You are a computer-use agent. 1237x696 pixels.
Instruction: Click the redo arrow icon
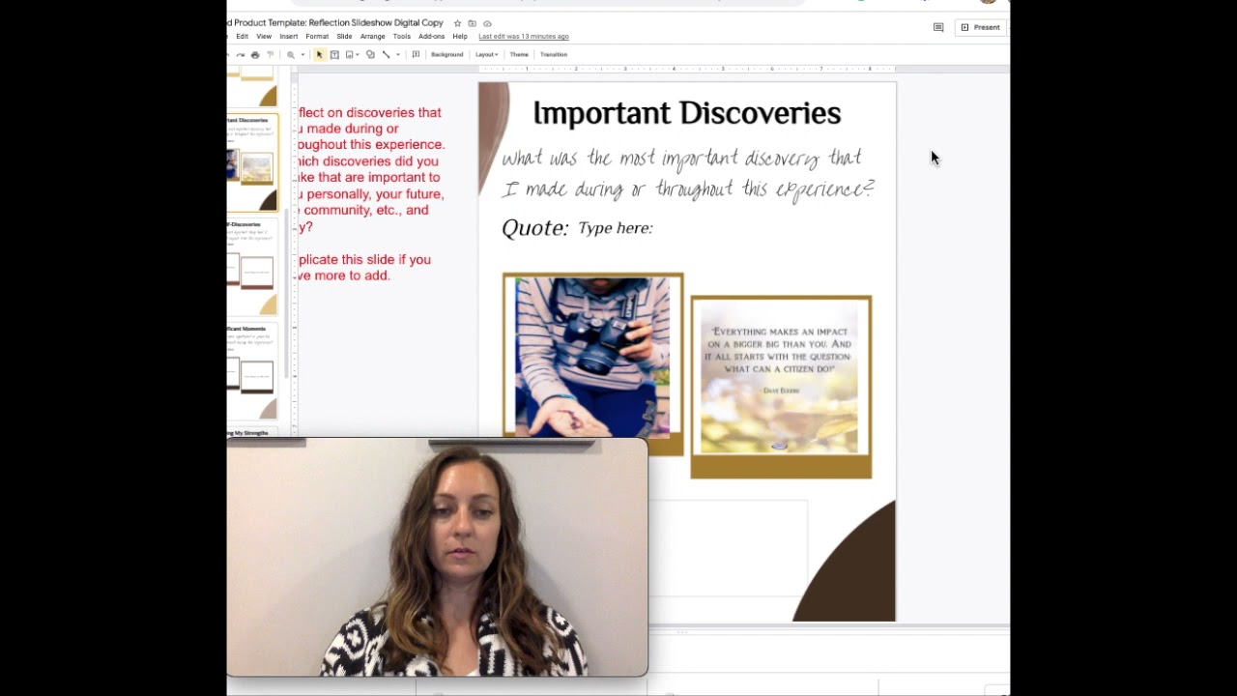pos(241,55)
